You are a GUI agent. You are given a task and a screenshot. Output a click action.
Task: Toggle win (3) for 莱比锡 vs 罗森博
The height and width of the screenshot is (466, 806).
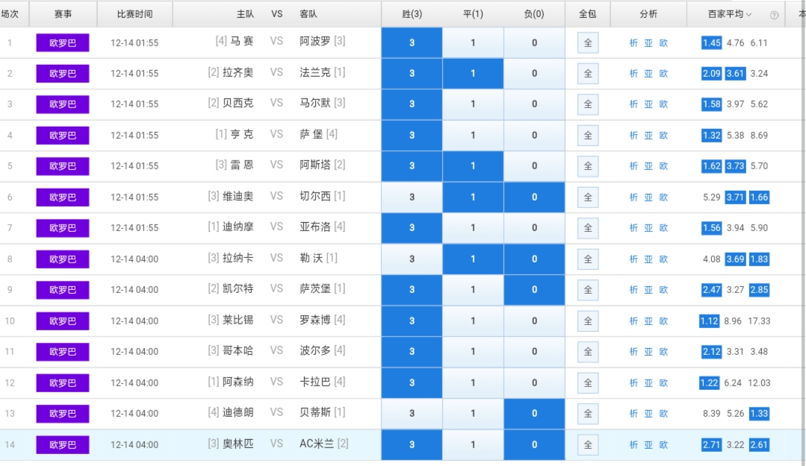pos(412,321)
